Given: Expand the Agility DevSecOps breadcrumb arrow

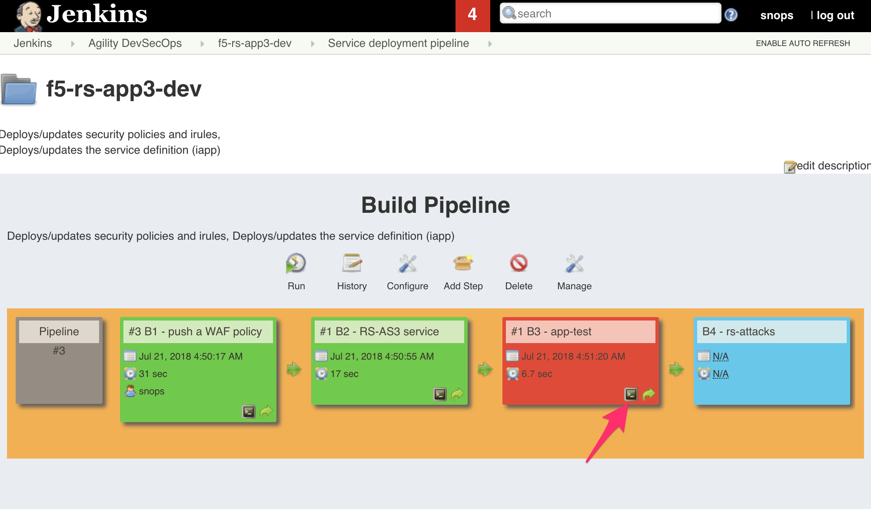Looking at the screenshot, I should pos(202,43).
